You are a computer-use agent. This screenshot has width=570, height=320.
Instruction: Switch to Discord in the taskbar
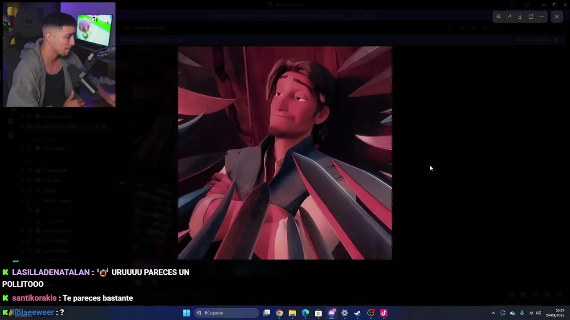[331, 313]
